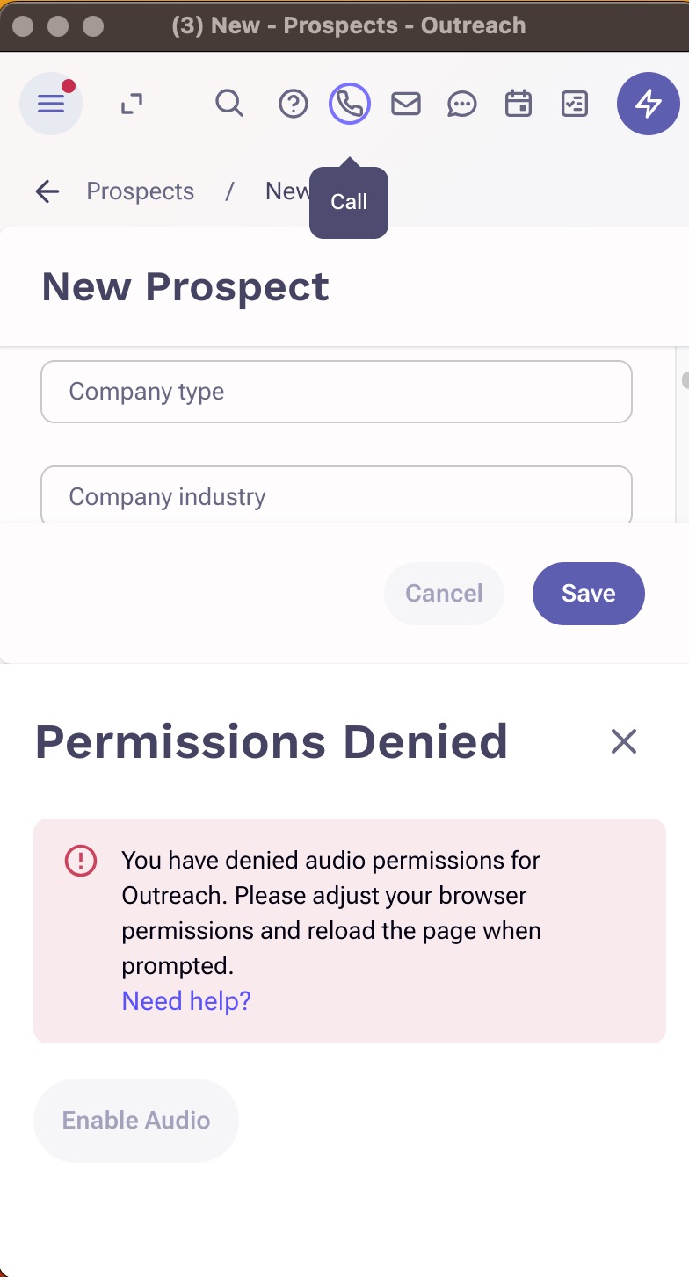This screenshot has height=1277, width=689.
Task: Close the Permissions Denied panel
Action: (x=624, y=742)
